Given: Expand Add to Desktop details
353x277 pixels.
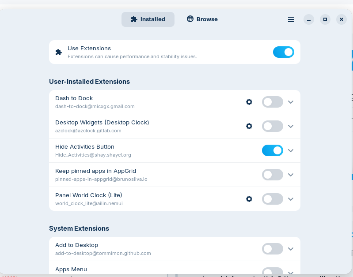Looking at the screenshot, I should pyautogui.click(x=291, y=249).
